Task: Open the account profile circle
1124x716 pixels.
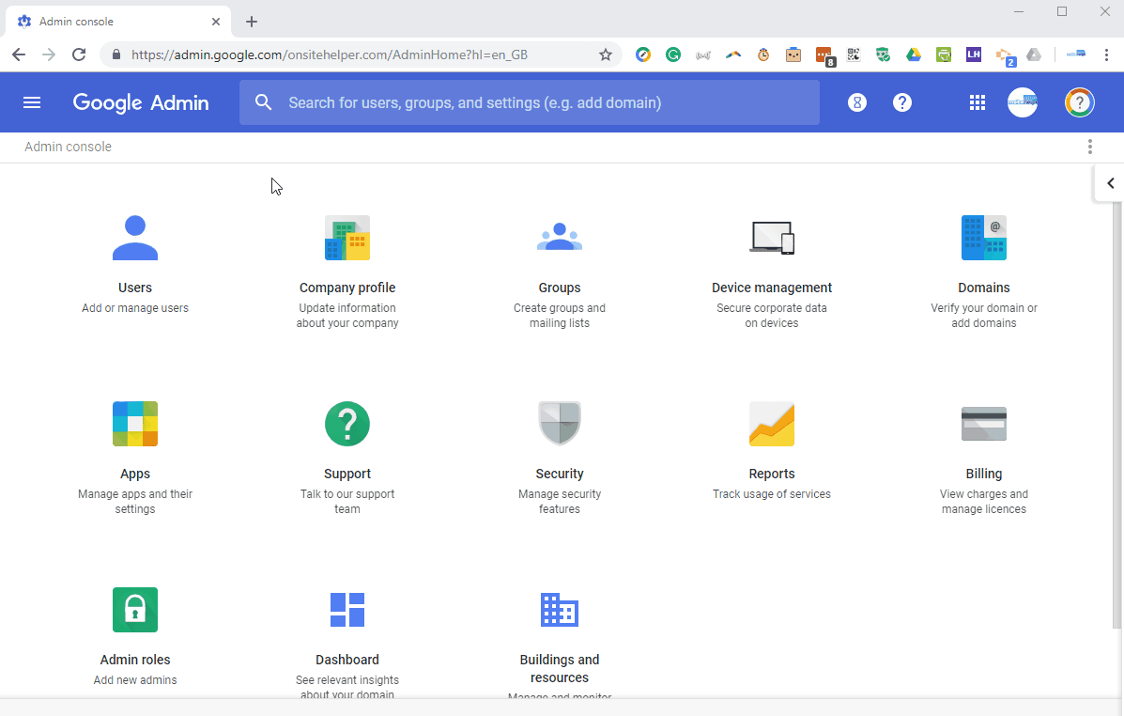Action: 1079,102
